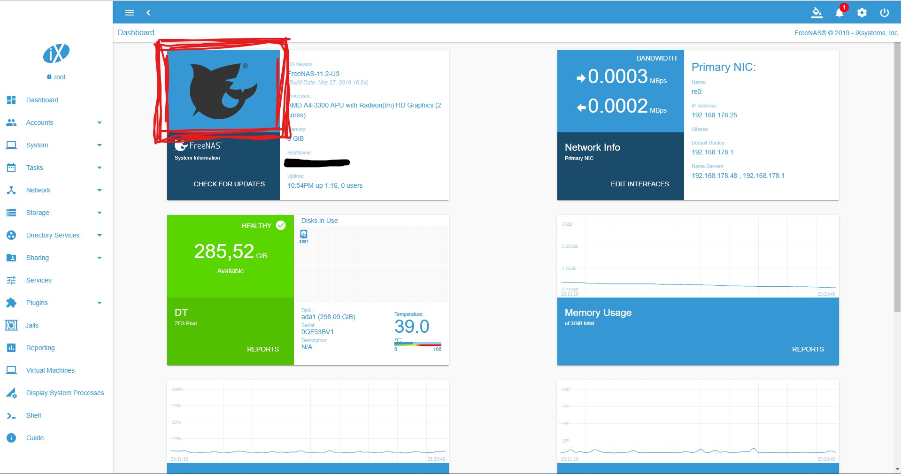The height and width of the screenshot is (474, 901).
Task: Click the Dashboard breadcrumb
Action: [x=136, y=32]
